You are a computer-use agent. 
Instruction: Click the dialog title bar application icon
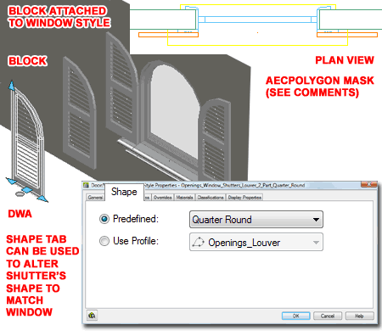click(87, 185)
